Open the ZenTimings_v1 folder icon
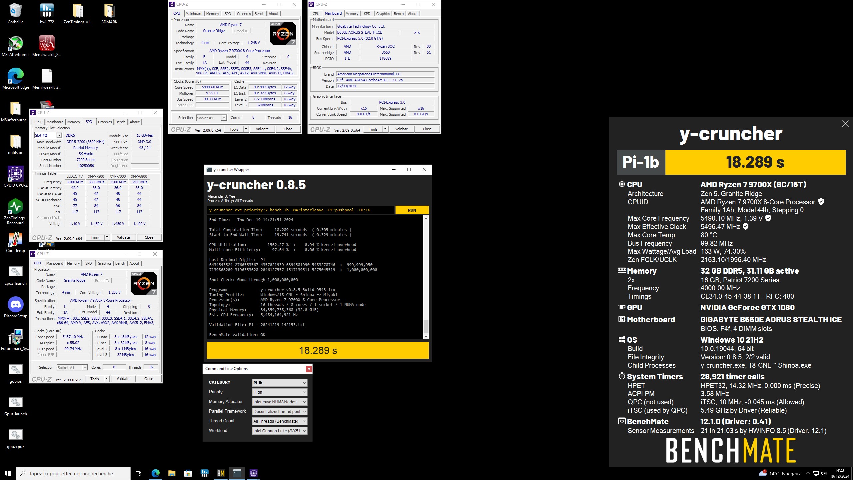The width and height of the screenshot is (853, 480). (x=78, y=13)
